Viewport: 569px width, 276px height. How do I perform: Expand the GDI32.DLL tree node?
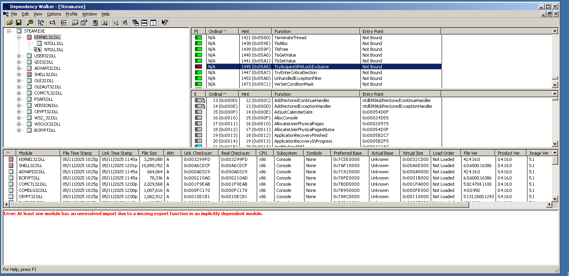19,62
